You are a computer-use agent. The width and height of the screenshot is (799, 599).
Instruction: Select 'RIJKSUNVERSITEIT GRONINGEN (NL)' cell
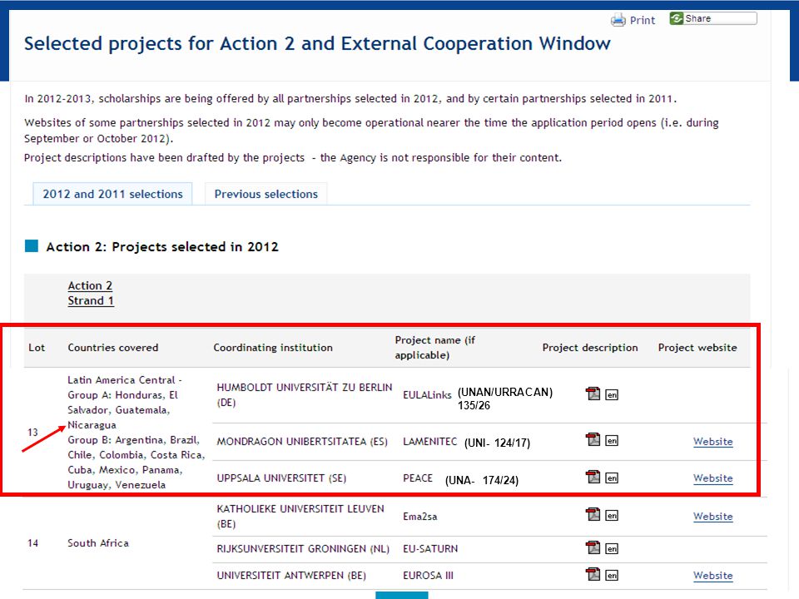click(303, 549)
